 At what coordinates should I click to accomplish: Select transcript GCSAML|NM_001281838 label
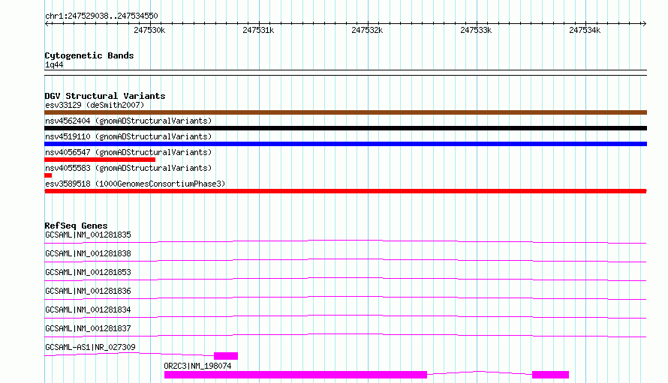point(88,253)
